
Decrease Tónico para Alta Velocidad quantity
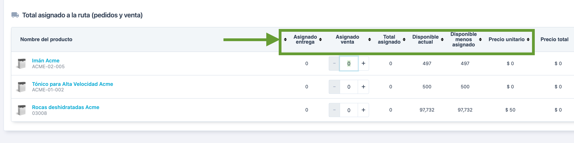[334, 87]
